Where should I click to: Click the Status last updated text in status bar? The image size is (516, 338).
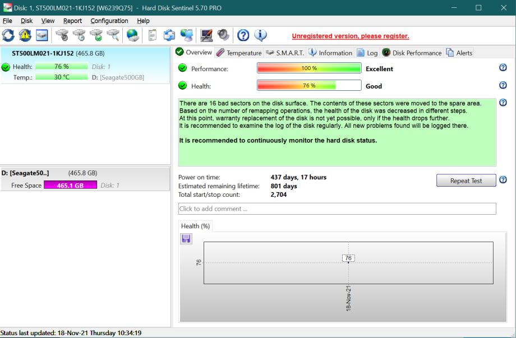(71, 333)
